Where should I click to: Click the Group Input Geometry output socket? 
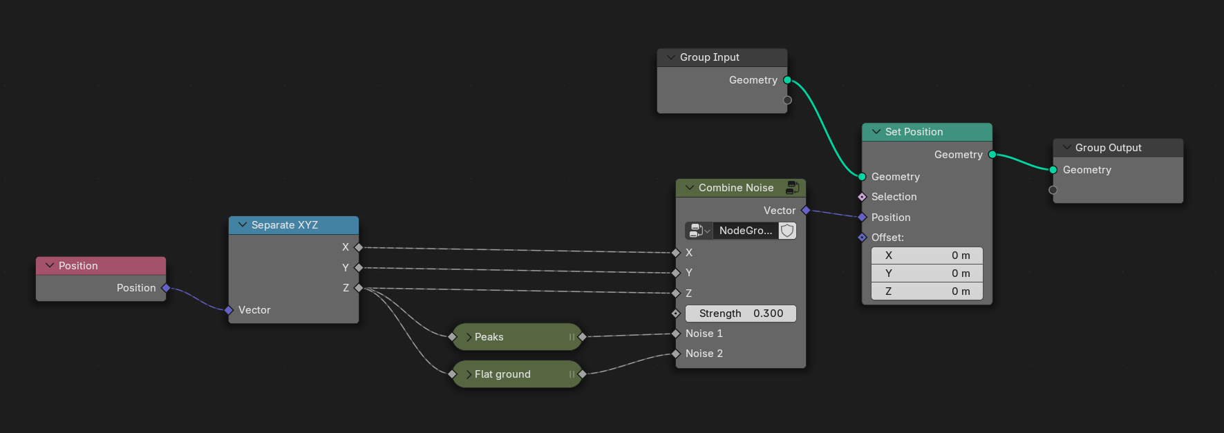pyautogui.click(x=787, y=80)
